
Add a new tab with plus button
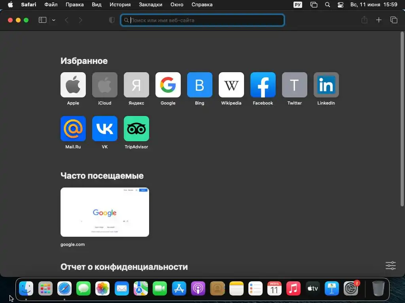(379, 20)
